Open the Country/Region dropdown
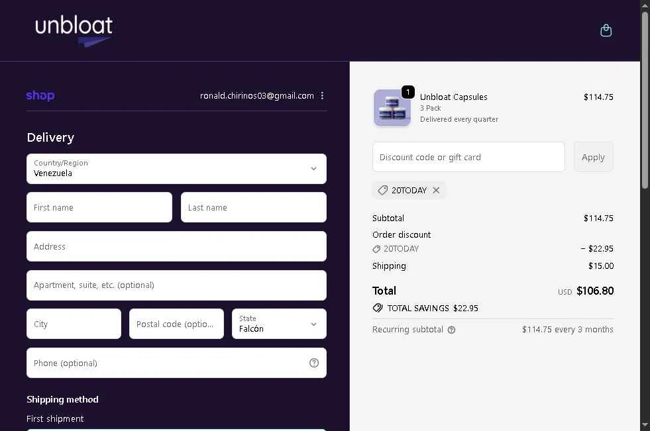The height and width of the screenshot is (431, 650). 177,169
